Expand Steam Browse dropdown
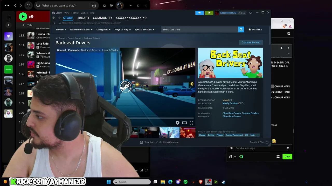The image size is (332, 186). click(61, 29)
